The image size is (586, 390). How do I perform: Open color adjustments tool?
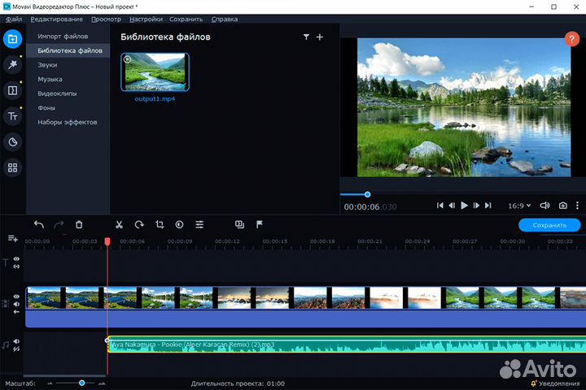point(179,225)
